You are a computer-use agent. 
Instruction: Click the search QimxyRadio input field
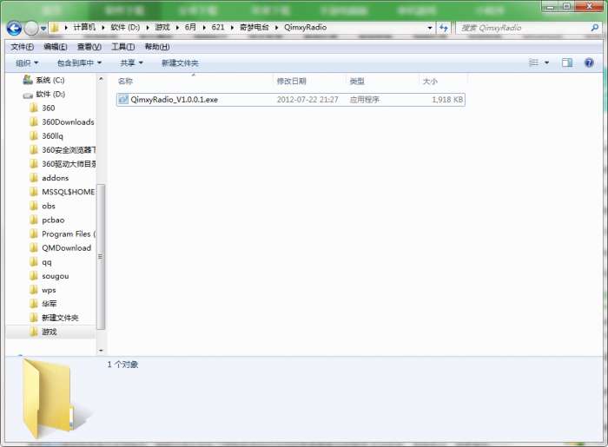(x=523, y=28)
